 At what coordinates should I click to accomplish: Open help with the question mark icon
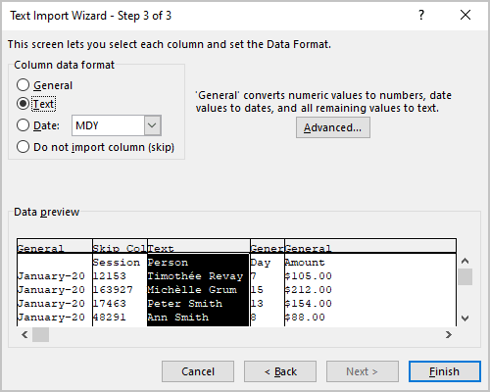421,15
